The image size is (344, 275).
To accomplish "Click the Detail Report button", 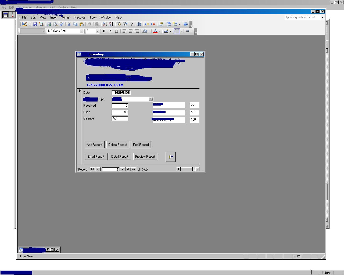I will [120, 157].
